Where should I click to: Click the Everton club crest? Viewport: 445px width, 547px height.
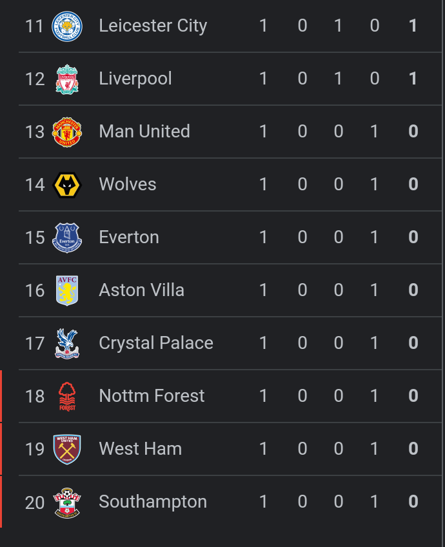coord(67,238)
